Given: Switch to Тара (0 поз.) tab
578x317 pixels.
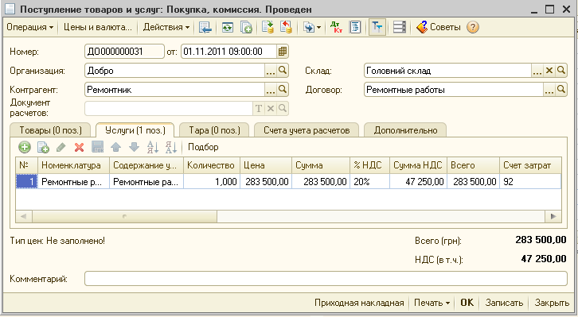Looking at the screenshot, I should click(x=214, y=130).
